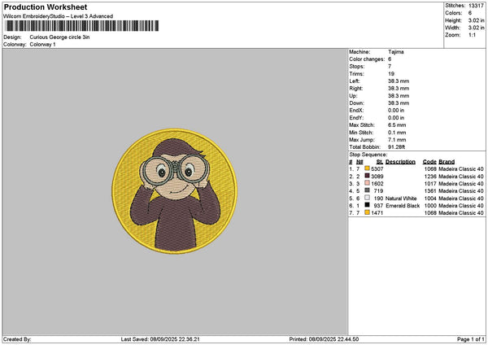Click thread code '1017'

pos(431,184)
